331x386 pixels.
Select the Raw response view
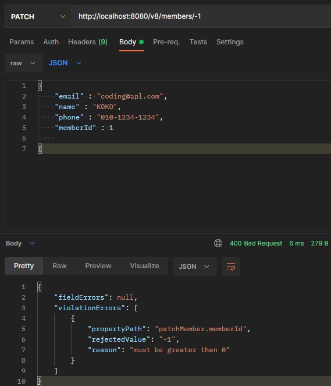pyautogui.click(x=59, y=266)
